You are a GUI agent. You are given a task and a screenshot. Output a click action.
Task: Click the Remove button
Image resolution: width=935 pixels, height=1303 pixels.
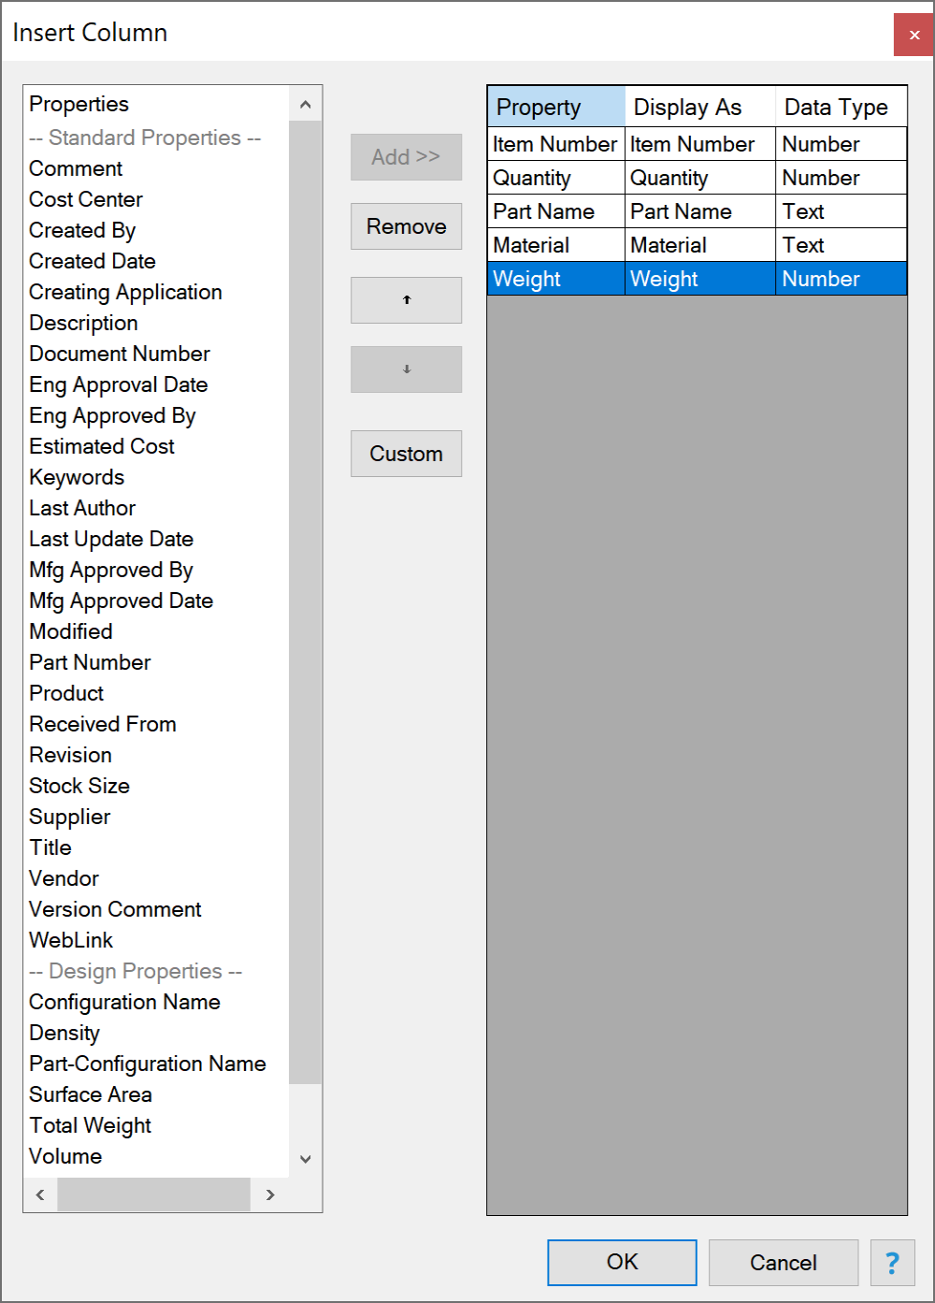click(x=406, y=226)
